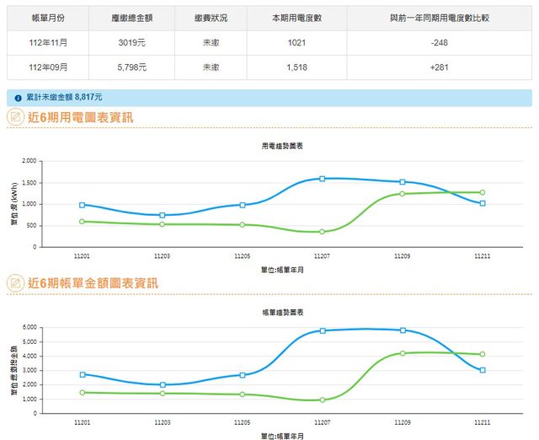This screenshot has width=539, height=440.
Task: Click the chart icon beside 近6期用電圖表資訊
Action: (x=15, y=117)
